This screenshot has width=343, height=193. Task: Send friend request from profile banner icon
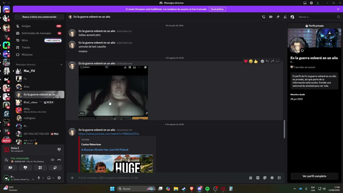pyautogui.click(x=330, y=33)
